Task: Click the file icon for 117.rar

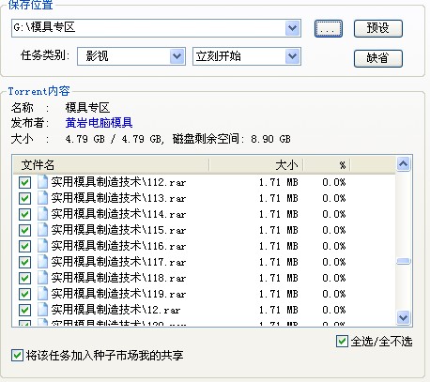Action: click(x=42, y=262)
